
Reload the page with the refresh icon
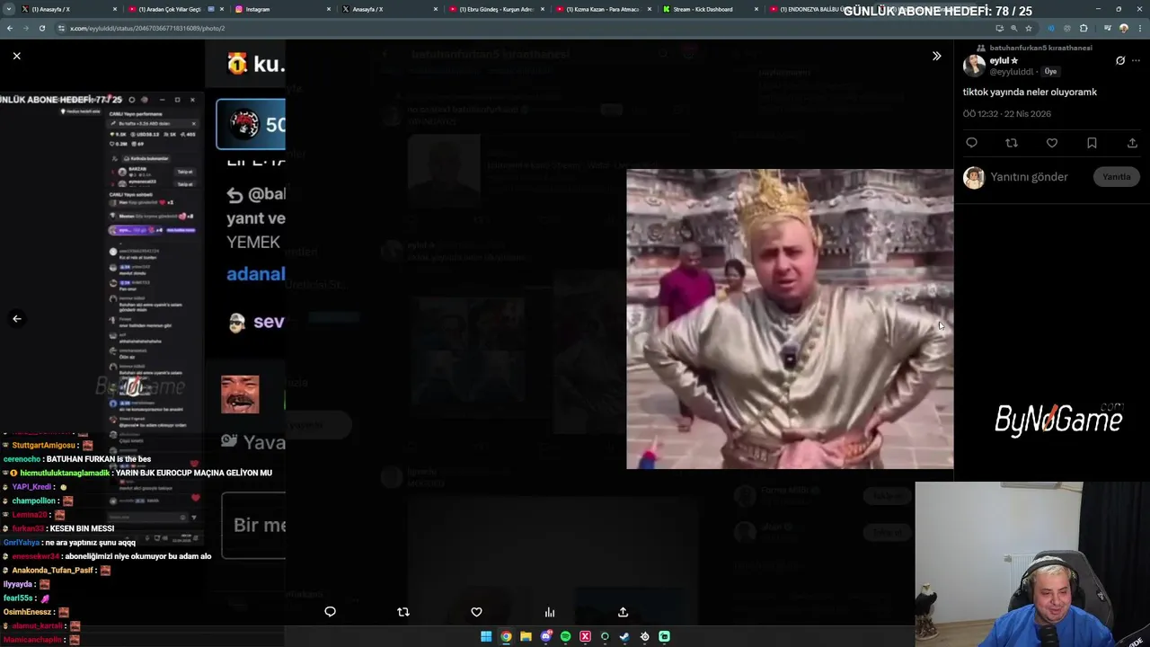(41, 29)
